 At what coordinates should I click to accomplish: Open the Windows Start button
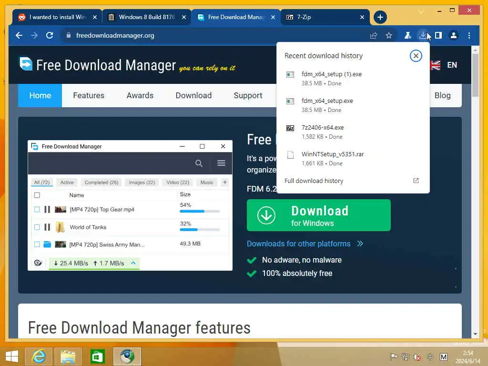tap(11, 356)
